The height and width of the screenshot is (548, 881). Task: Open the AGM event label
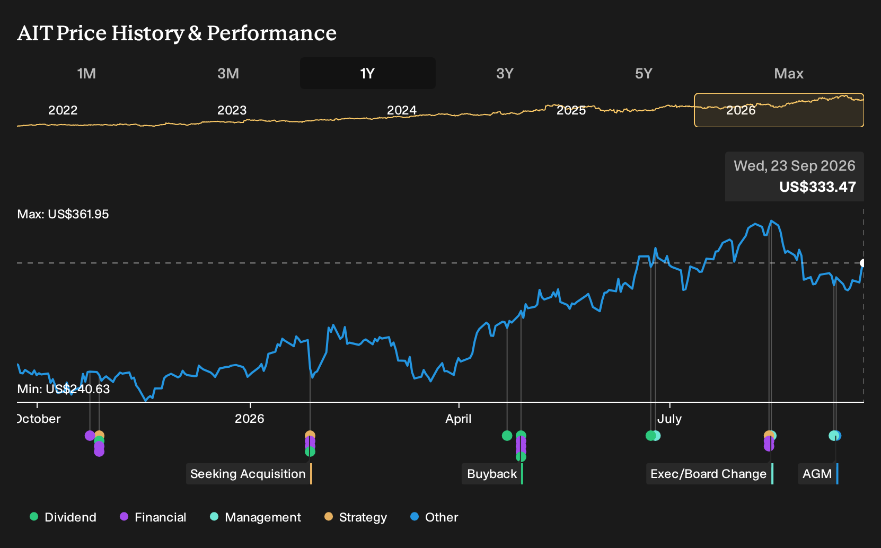tap(818, 474)
